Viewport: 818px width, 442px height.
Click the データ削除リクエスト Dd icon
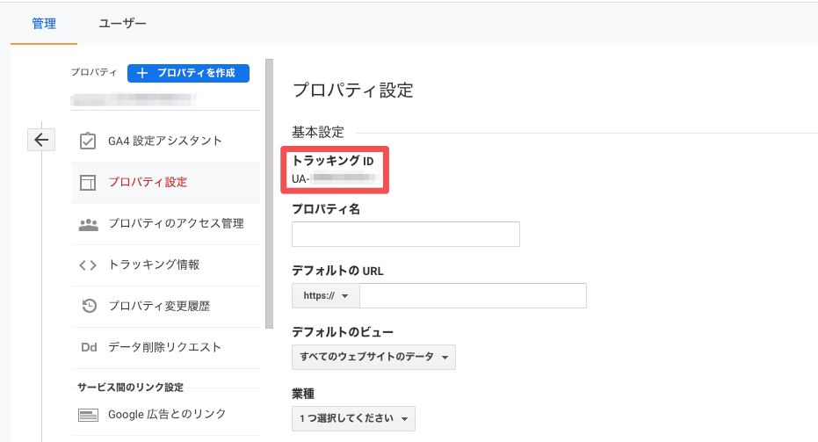[x=88, y=347]
